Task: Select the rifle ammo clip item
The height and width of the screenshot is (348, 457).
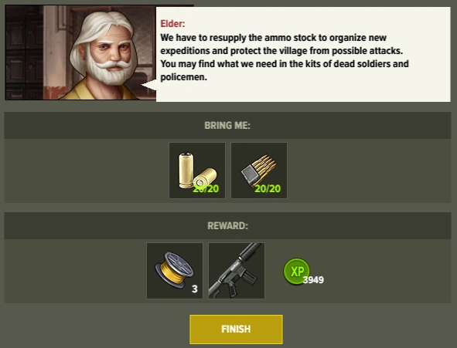Action: click(x=259, y=171)
